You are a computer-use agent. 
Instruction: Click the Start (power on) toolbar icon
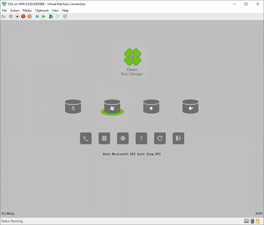(x=11, y=16)
